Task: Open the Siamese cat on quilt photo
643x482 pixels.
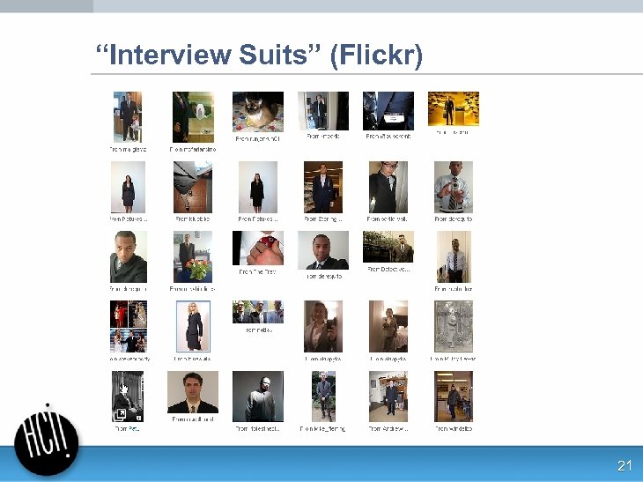Action: click(258, 112)
